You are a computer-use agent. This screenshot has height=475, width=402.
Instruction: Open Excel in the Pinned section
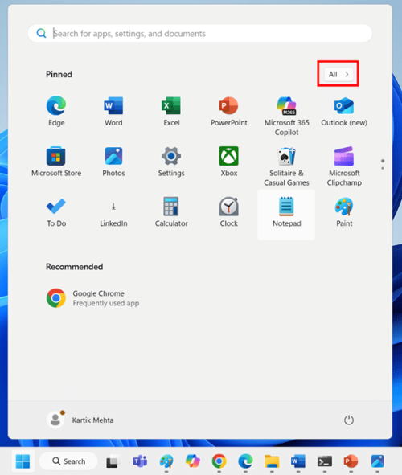[x=171, y=111]
